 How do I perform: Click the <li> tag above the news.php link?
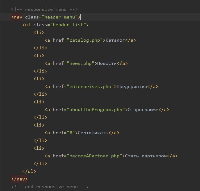pyautogui.click(x=39, y=56)
